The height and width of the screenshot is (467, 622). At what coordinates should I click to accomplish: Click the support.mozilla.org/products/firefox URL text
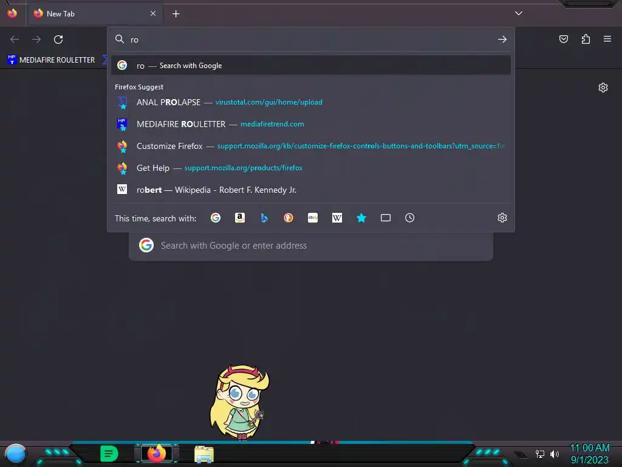(244, 168)
